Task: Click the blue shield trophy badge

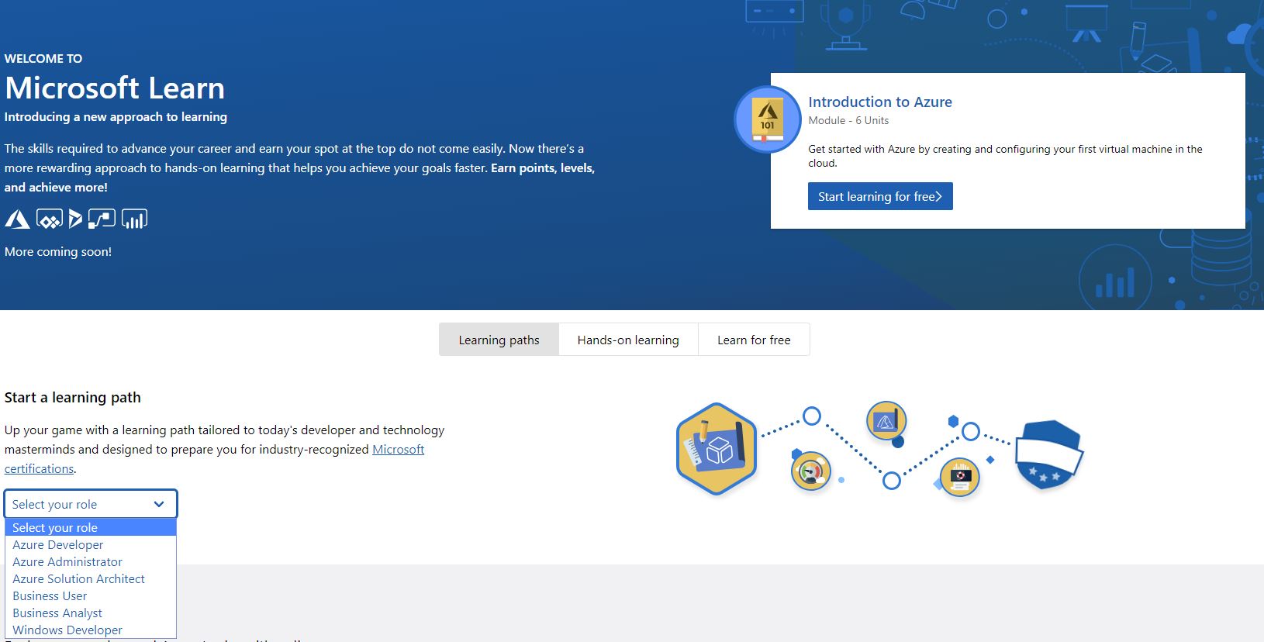Action: point(1048,455)
